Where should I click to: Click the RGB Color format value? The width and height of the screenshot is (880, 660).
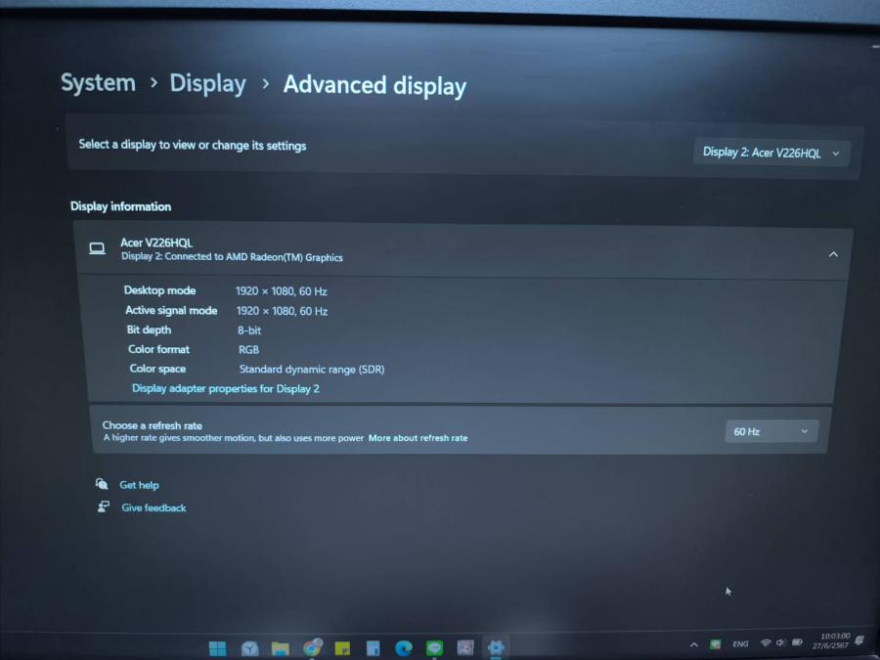248,350
